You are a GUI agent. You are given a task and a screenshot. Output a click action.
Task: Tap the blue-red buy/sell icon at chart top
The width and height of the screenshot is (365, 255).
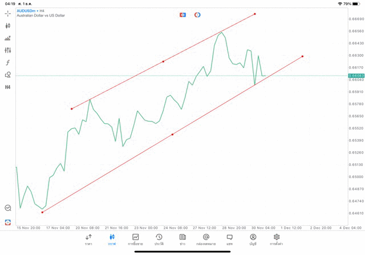click(182, 15)
